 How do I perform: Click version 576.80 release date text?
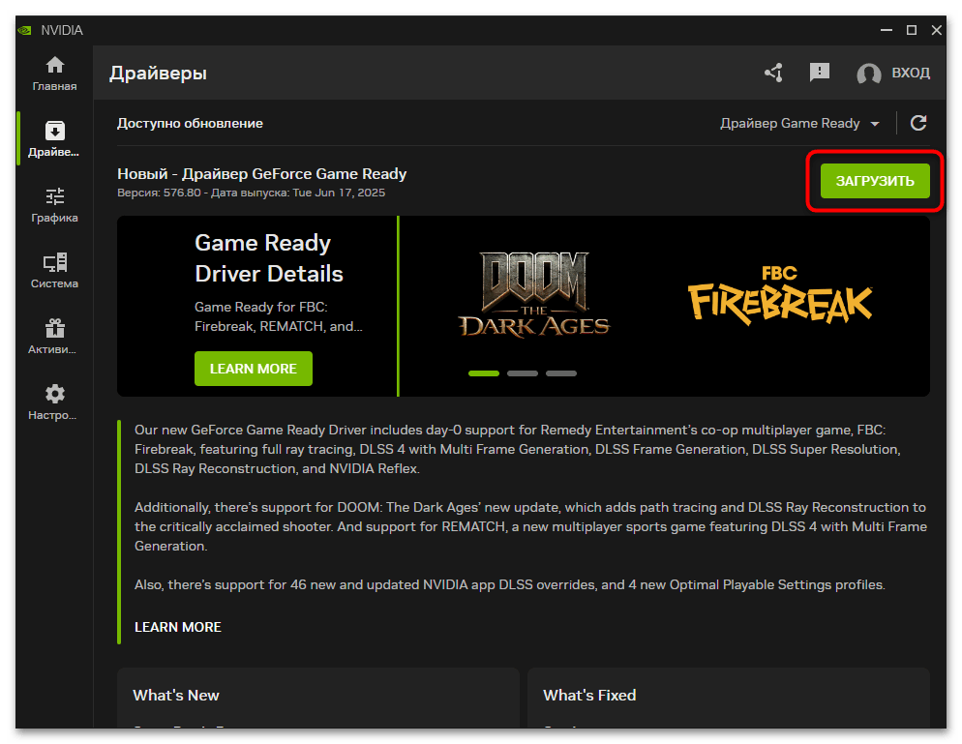tap(251, 193)
